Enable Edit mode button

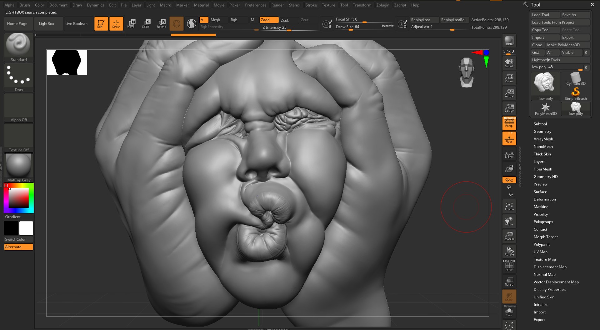pyautogui.click(x=101, y=23)
